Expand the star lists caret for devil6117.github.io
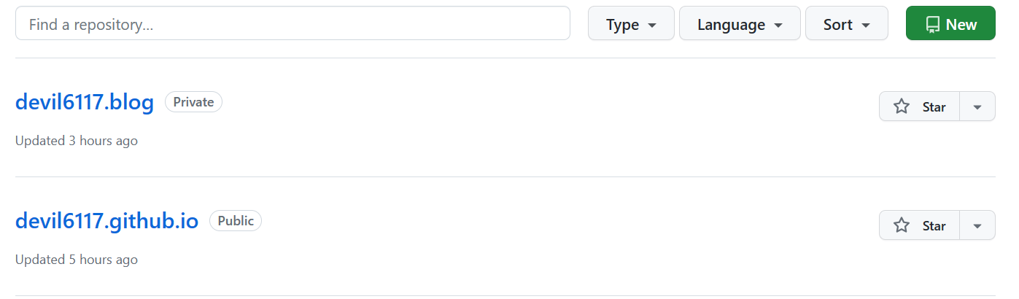Image resolution: width=1019 pixels, height=299 pixels. [977, 225]
